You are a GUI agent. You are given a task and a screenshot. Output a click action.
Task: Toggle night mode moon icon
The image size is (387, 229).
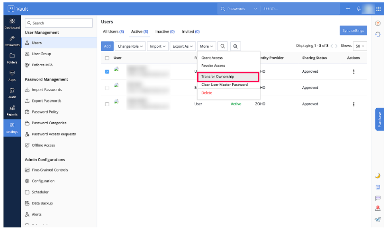[x=377, y=175]
